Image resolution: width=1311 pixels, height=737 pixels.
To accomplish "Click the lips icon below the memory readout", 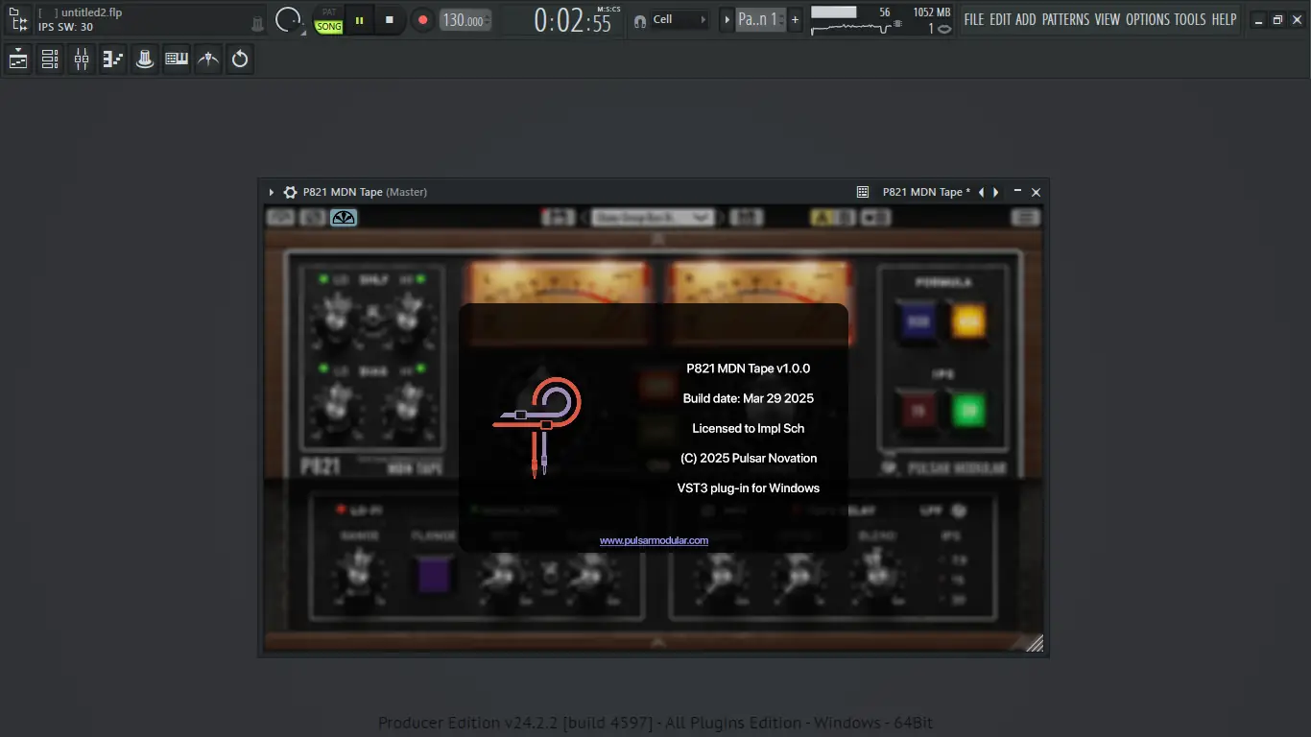I will 943,29.
